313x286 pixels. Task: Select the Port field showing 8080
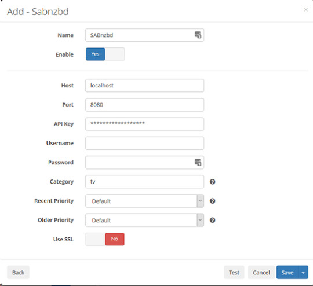[144, 105]
